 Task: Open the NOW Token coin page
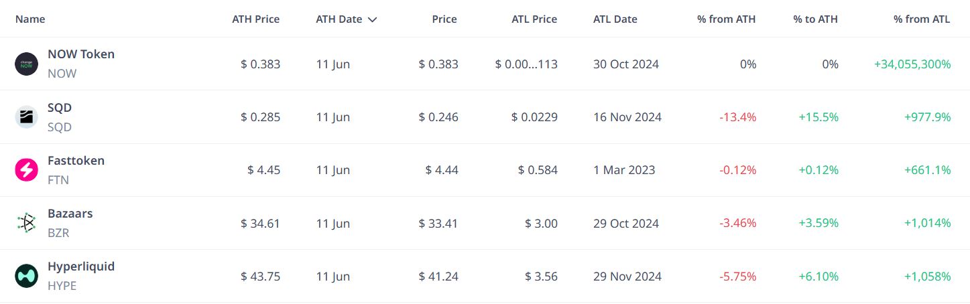tap(81, 54)
